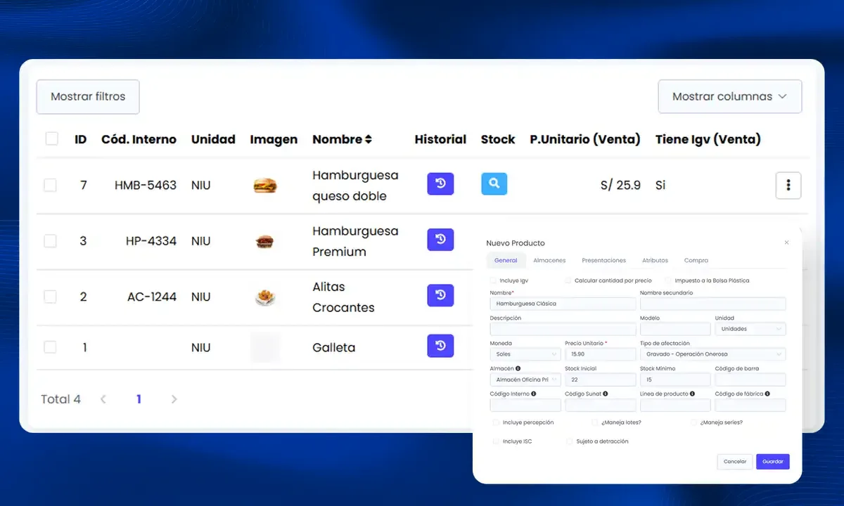Click the Almacén info icon
844x506 pixels.
pos(518,368)
